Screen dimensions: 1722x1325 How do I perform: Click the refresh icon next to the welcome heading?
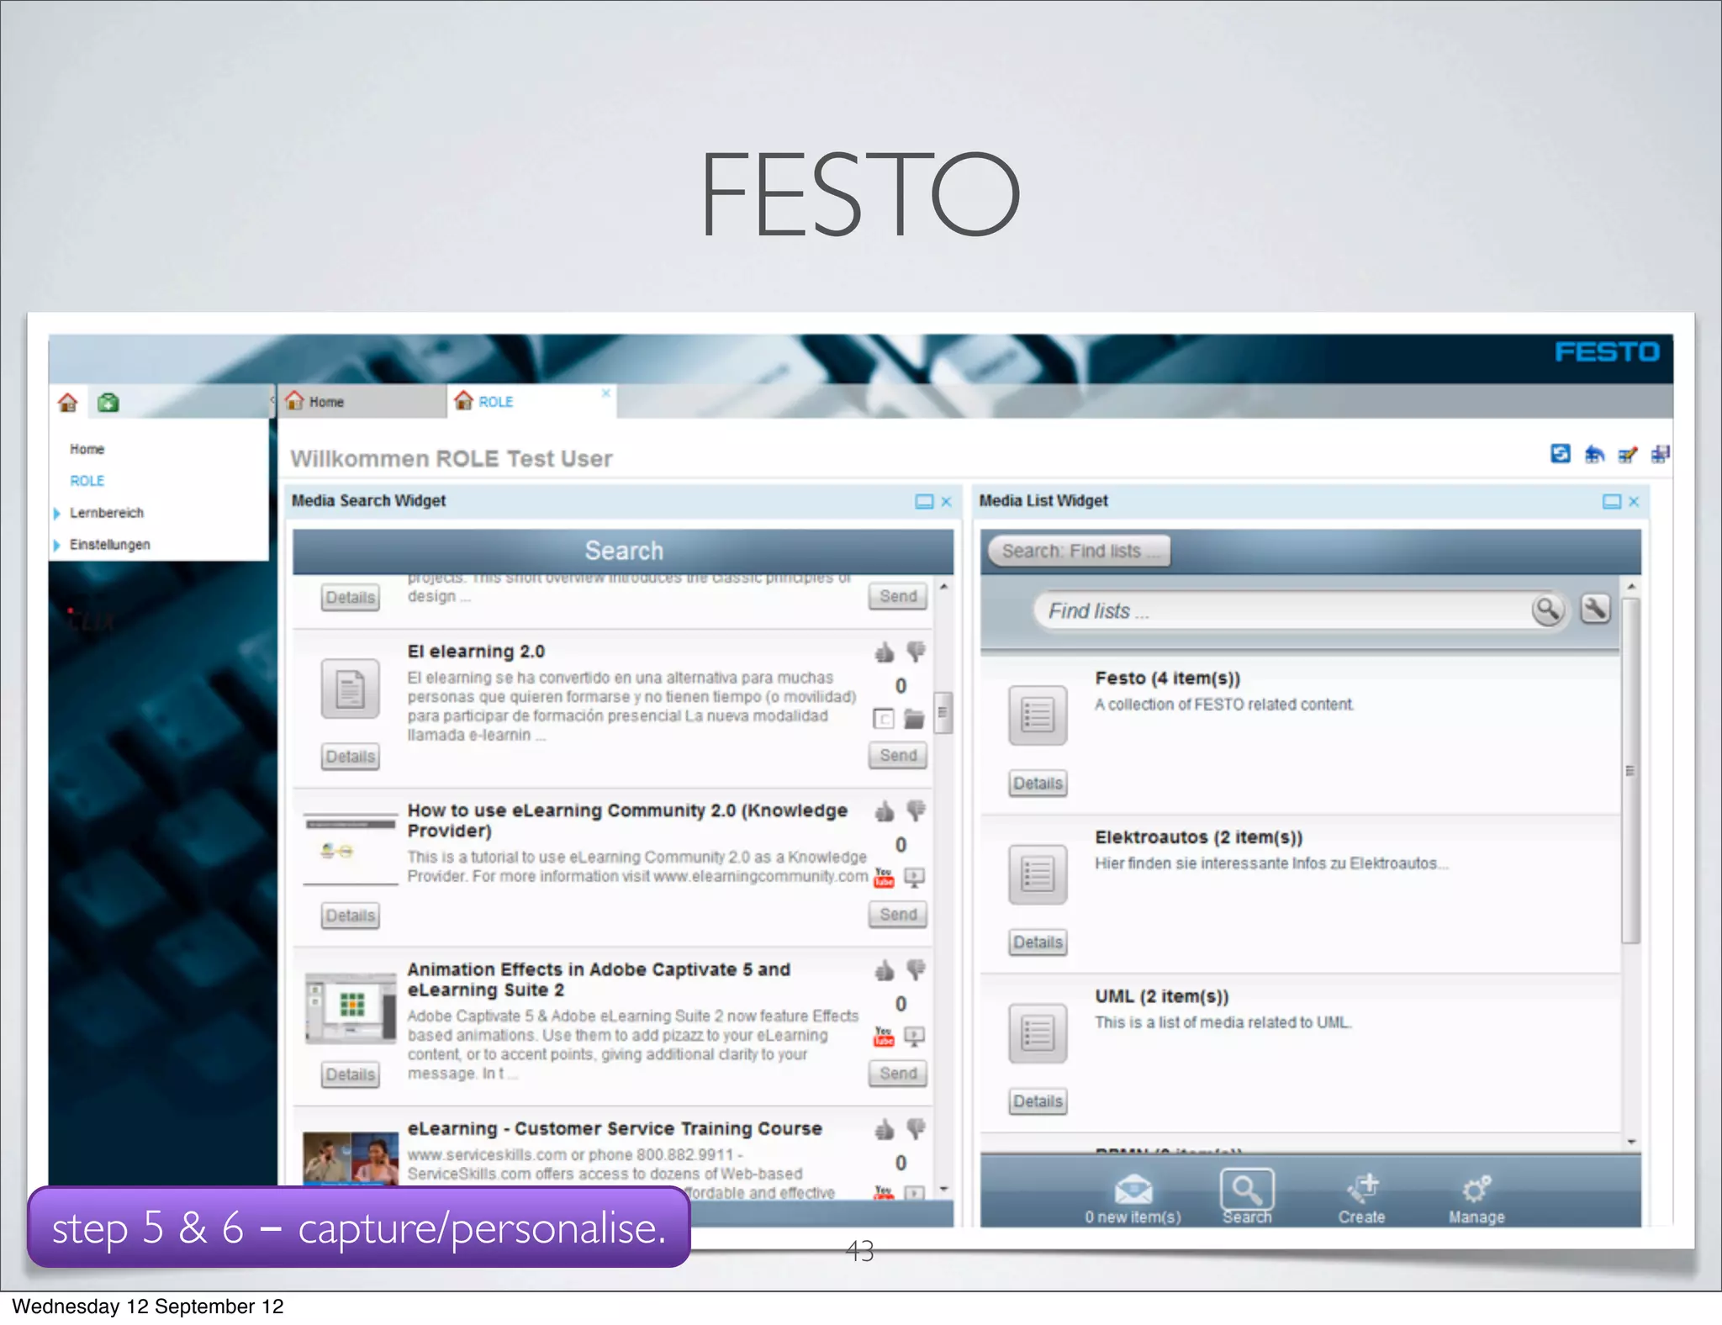point(1560,454)
